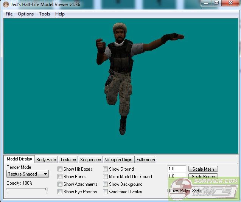Switch to the Sequences tab
The image size is (241, 202).
[x=90, y=160]
